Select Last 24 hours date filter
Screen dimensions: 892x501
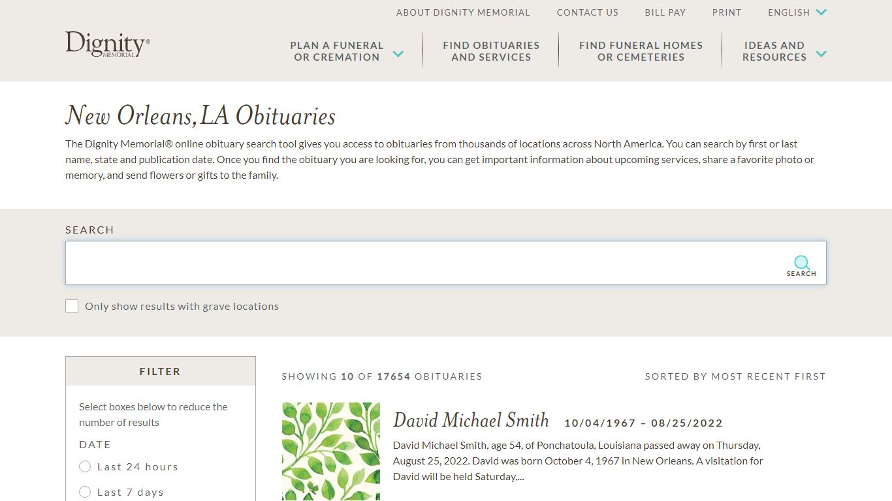pyautogui.click(x=85, y=466)
